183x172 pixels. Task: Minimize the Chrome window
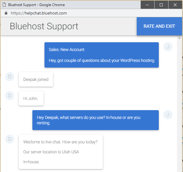click(147, 5)
